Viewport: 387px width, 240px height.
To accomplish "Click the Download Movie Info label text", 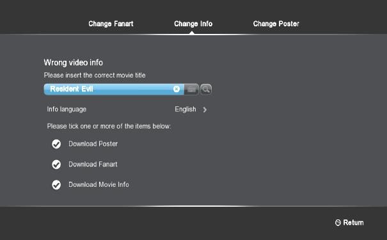I will (99, 184).
